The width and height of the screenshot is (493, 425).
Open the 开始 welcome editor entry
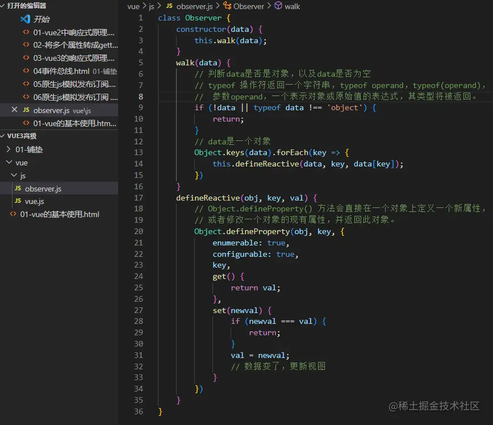click(41, 19)
